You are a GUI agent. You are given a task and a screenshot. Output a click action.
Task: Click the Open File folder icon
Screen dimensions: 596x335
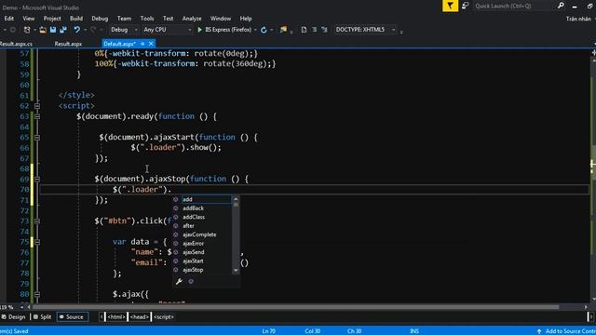coord(43,30)
